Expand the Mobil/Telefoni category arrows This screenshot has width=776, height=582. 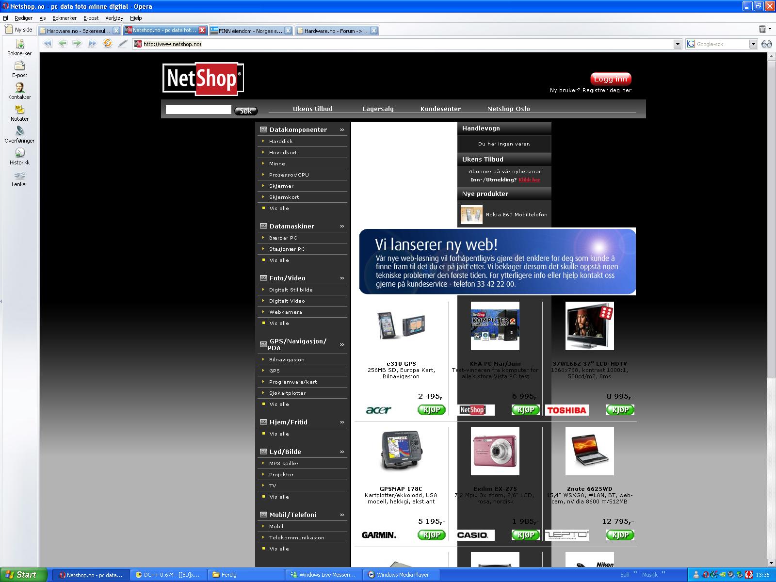point(342,515)
